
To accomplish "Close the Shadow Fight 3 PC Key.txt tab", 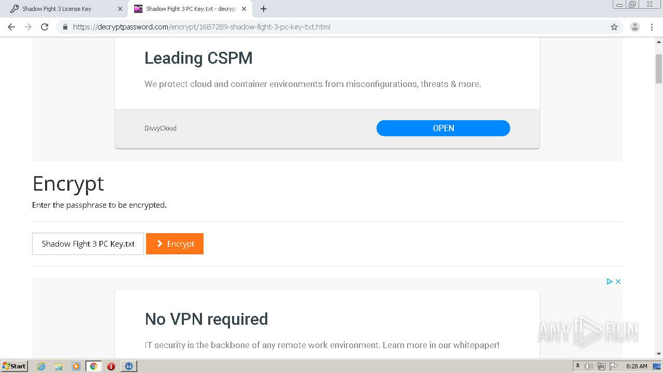I will 244,9.
